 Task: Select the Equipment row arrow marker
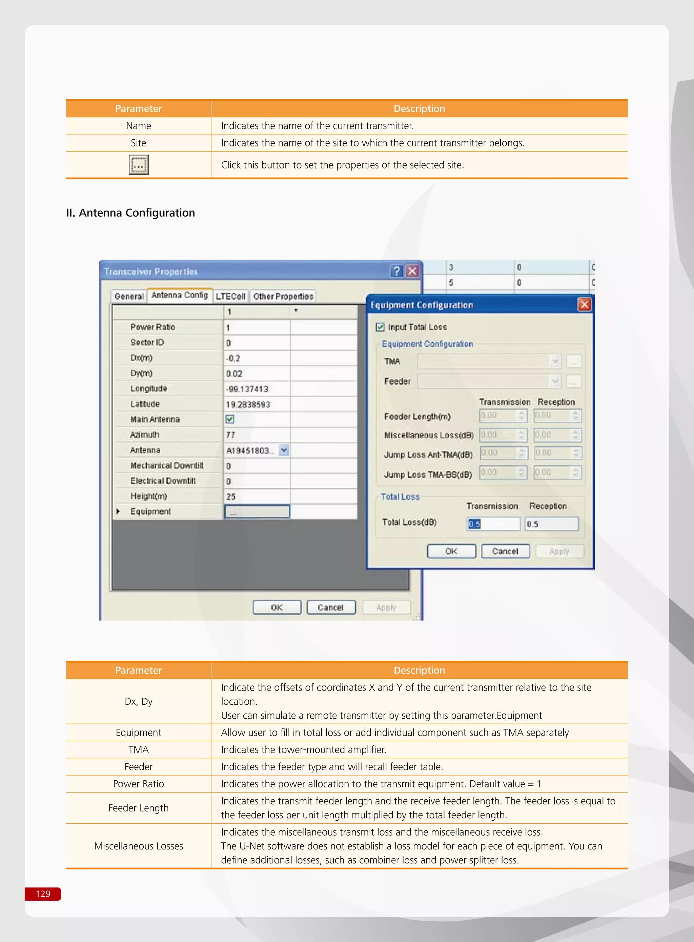point(118,511)
